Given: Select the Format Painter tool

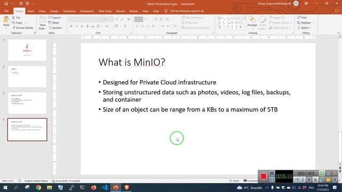Looking at the screenshot, I should coord(22,28).
